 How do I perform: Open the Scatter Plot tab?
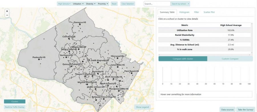point(209,12)
